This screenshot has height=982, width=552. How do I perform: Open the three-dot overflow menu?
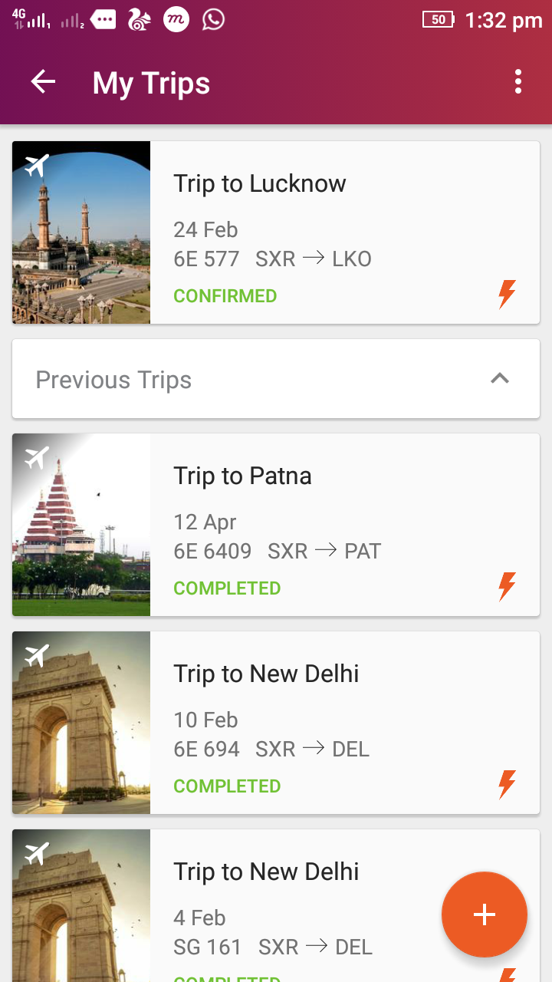(x=518, y=82)
